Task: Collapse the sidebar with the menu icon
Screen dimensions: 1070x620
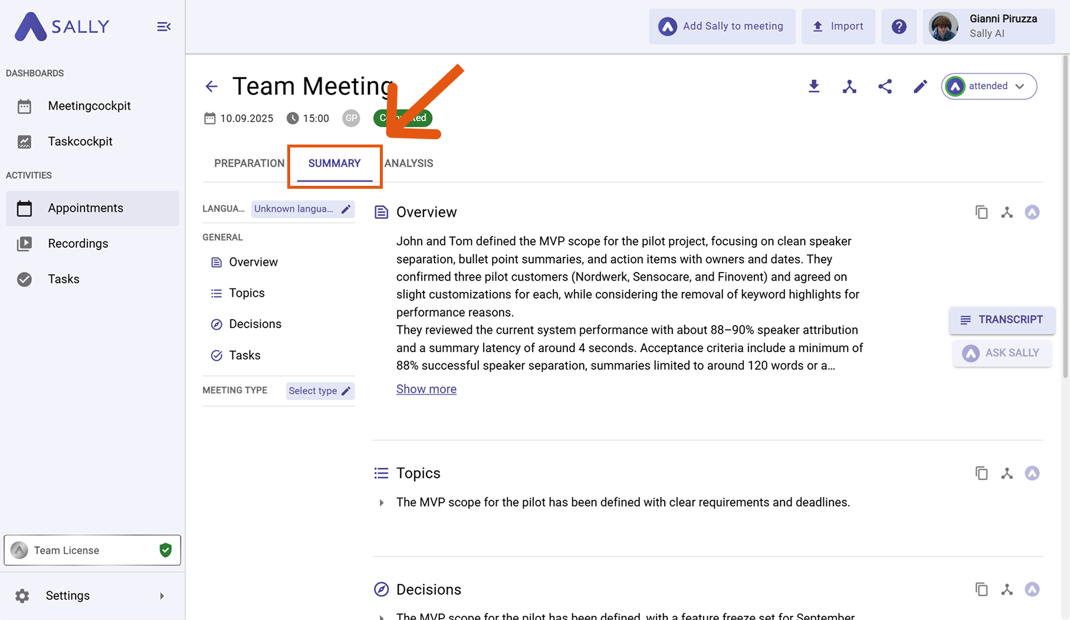Action: [164, 27]
